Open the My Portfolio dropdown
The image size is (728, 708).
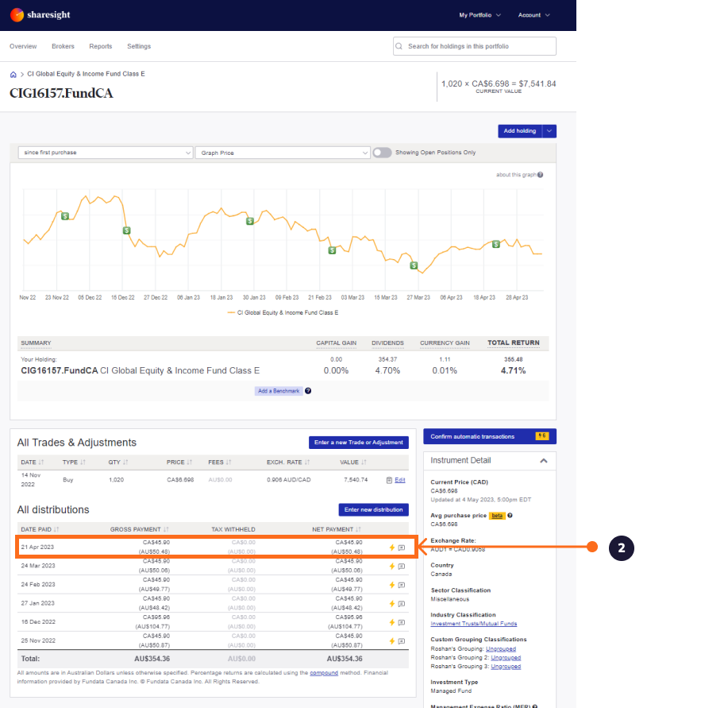coord(480,15)
